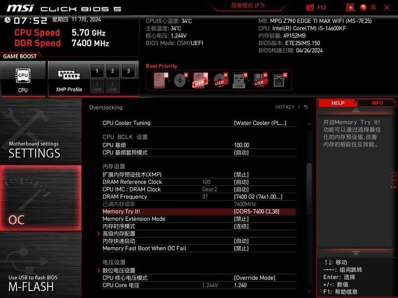This screenshot has width=398, height=298.
Task: Click the F12 screenshot camera icon
Action: [x=309, y=7]
